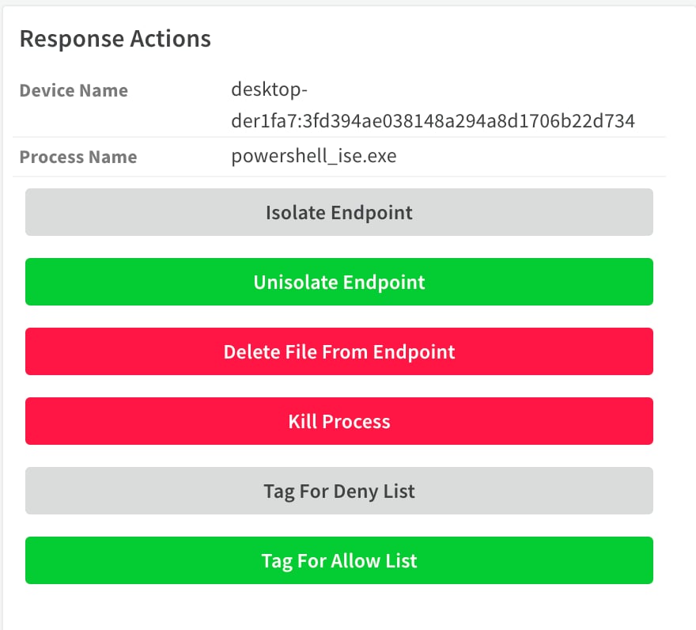The height and width of the screenshot is (630, 696).
Task: Terminate powershell_ise.exe with Kill Process
Action: coord(339,421)
